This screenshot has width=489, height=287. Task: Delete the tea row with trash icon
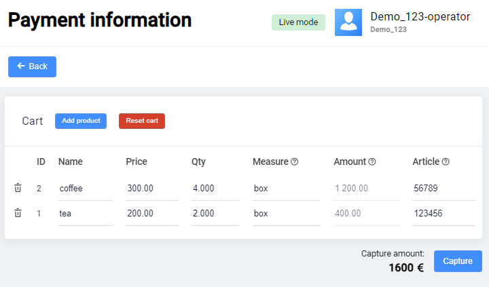(18, 213)
